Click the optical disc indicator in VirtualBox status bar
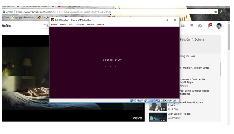This screenshot has width=234, height=134. (x=135, y=100)
